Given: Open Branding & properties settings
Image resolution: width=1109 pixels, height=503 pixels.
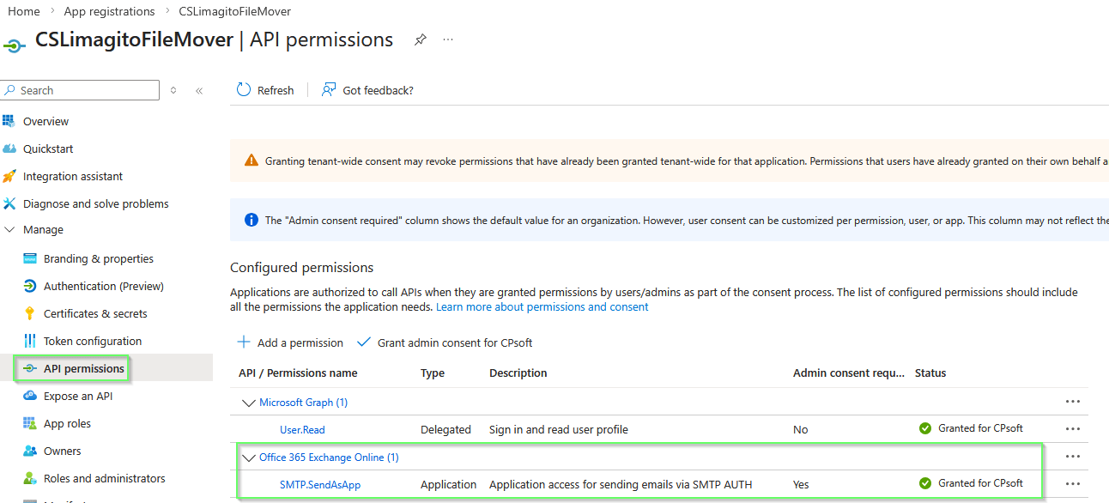Looking at the screenshot, I should (x=99, y=258).
